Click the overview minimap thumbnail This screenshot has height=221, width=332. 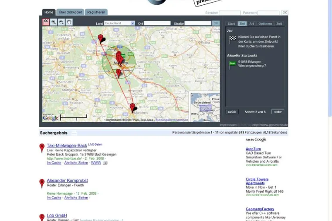pos(205,107)
